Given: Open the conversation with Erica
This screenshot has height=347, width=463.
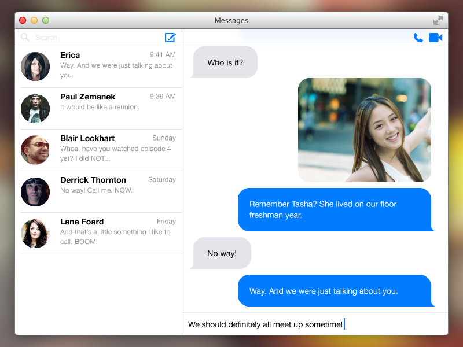Looking at the screenshot, I should (116, 67).
